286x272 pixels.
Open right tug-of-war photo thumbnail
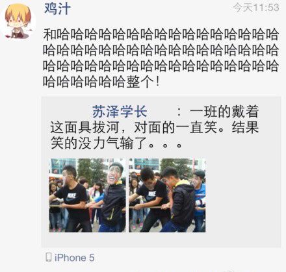point(167,195)
